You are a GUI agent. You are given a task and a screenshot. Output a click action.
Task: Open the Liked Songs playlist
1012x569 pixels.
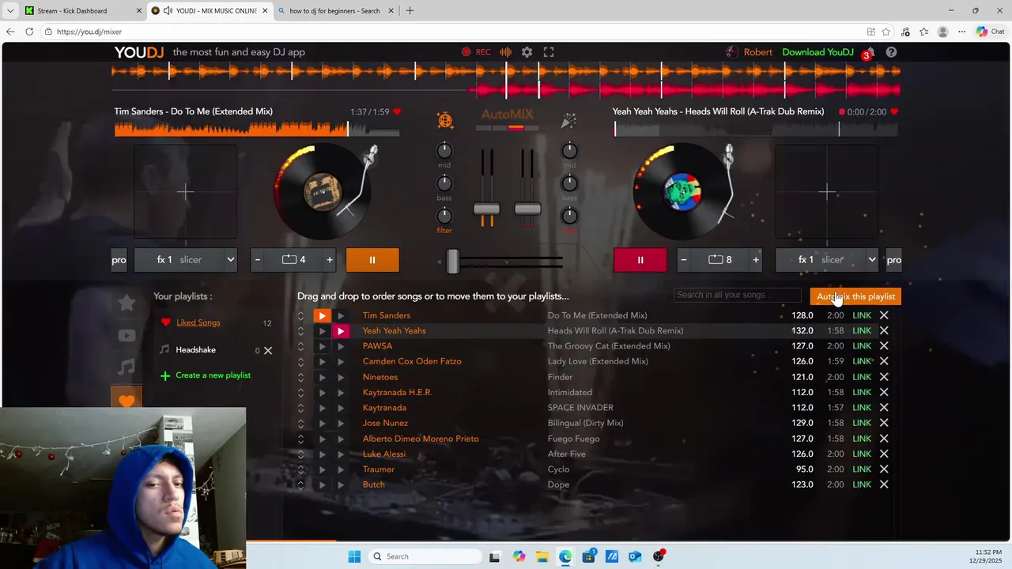pyautogui.click(x=198, y=322)
